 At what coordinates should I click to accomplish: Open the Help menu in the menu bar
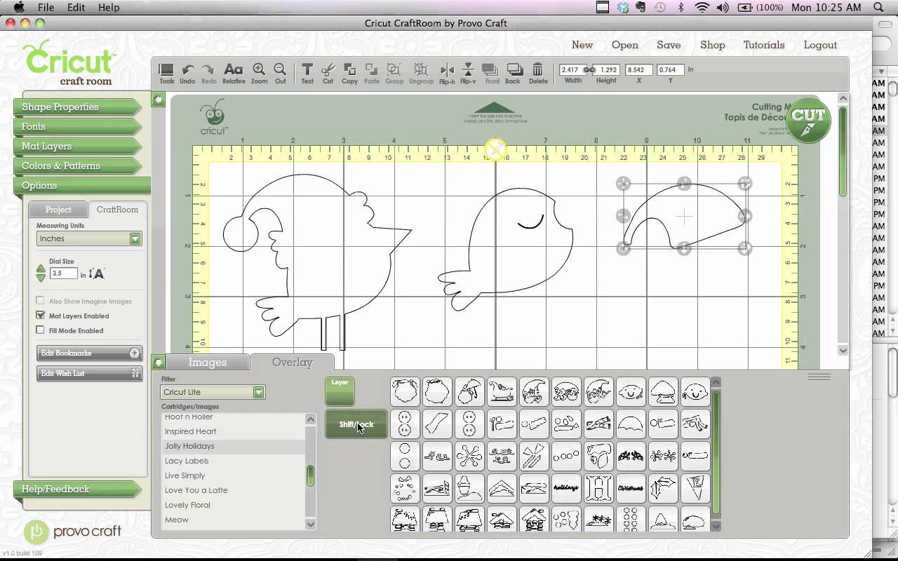coord(108,7)
